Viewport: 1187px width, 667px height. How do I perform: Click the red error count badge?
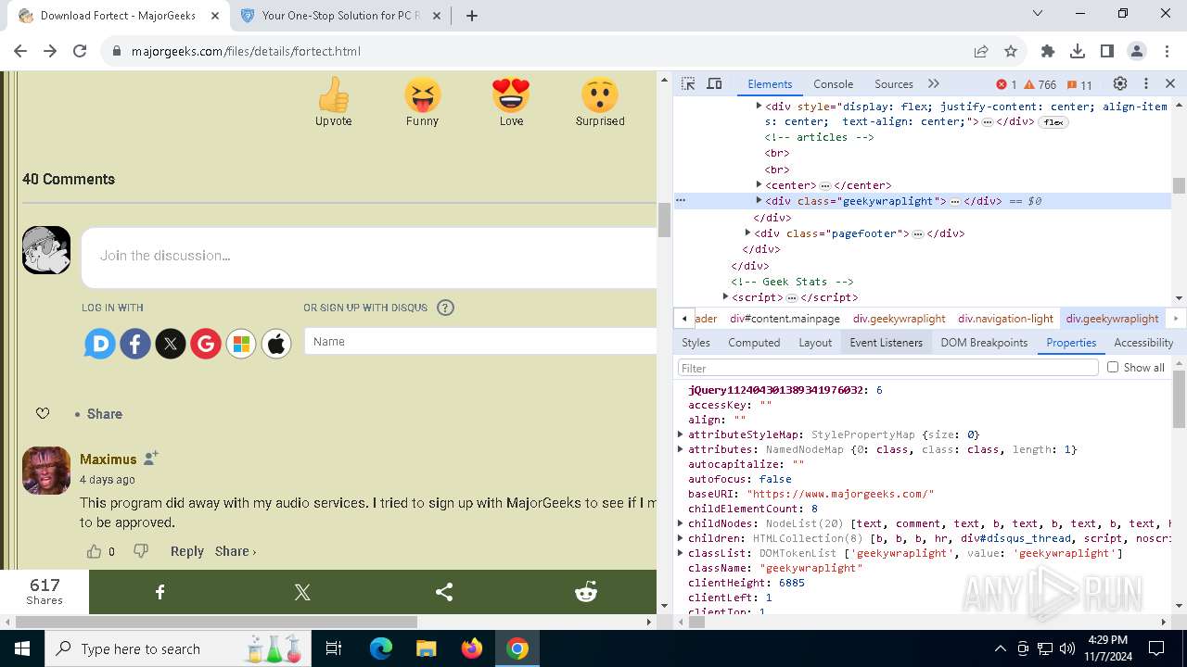pos(1006,84)
